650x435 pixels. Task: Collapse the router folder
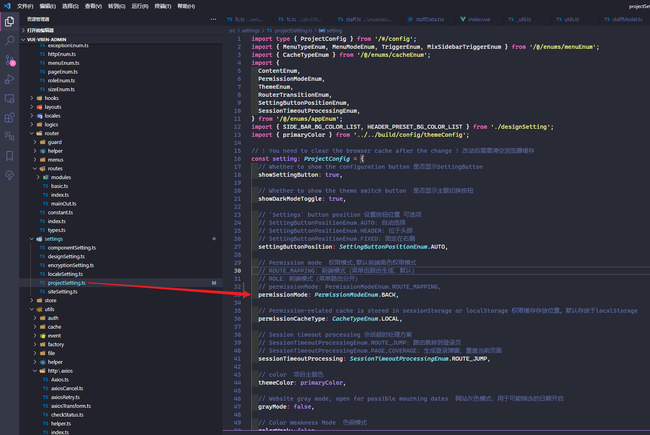pyautogui.click(x=121, y=133)
